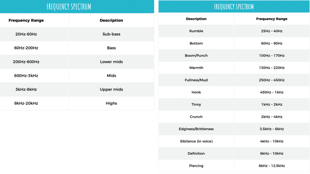Select the 60Hz-200Hz frequency cell
Image resolution: width=310 pixels, height=174 pixels.
pyautogui.click(x=26, y=48)
